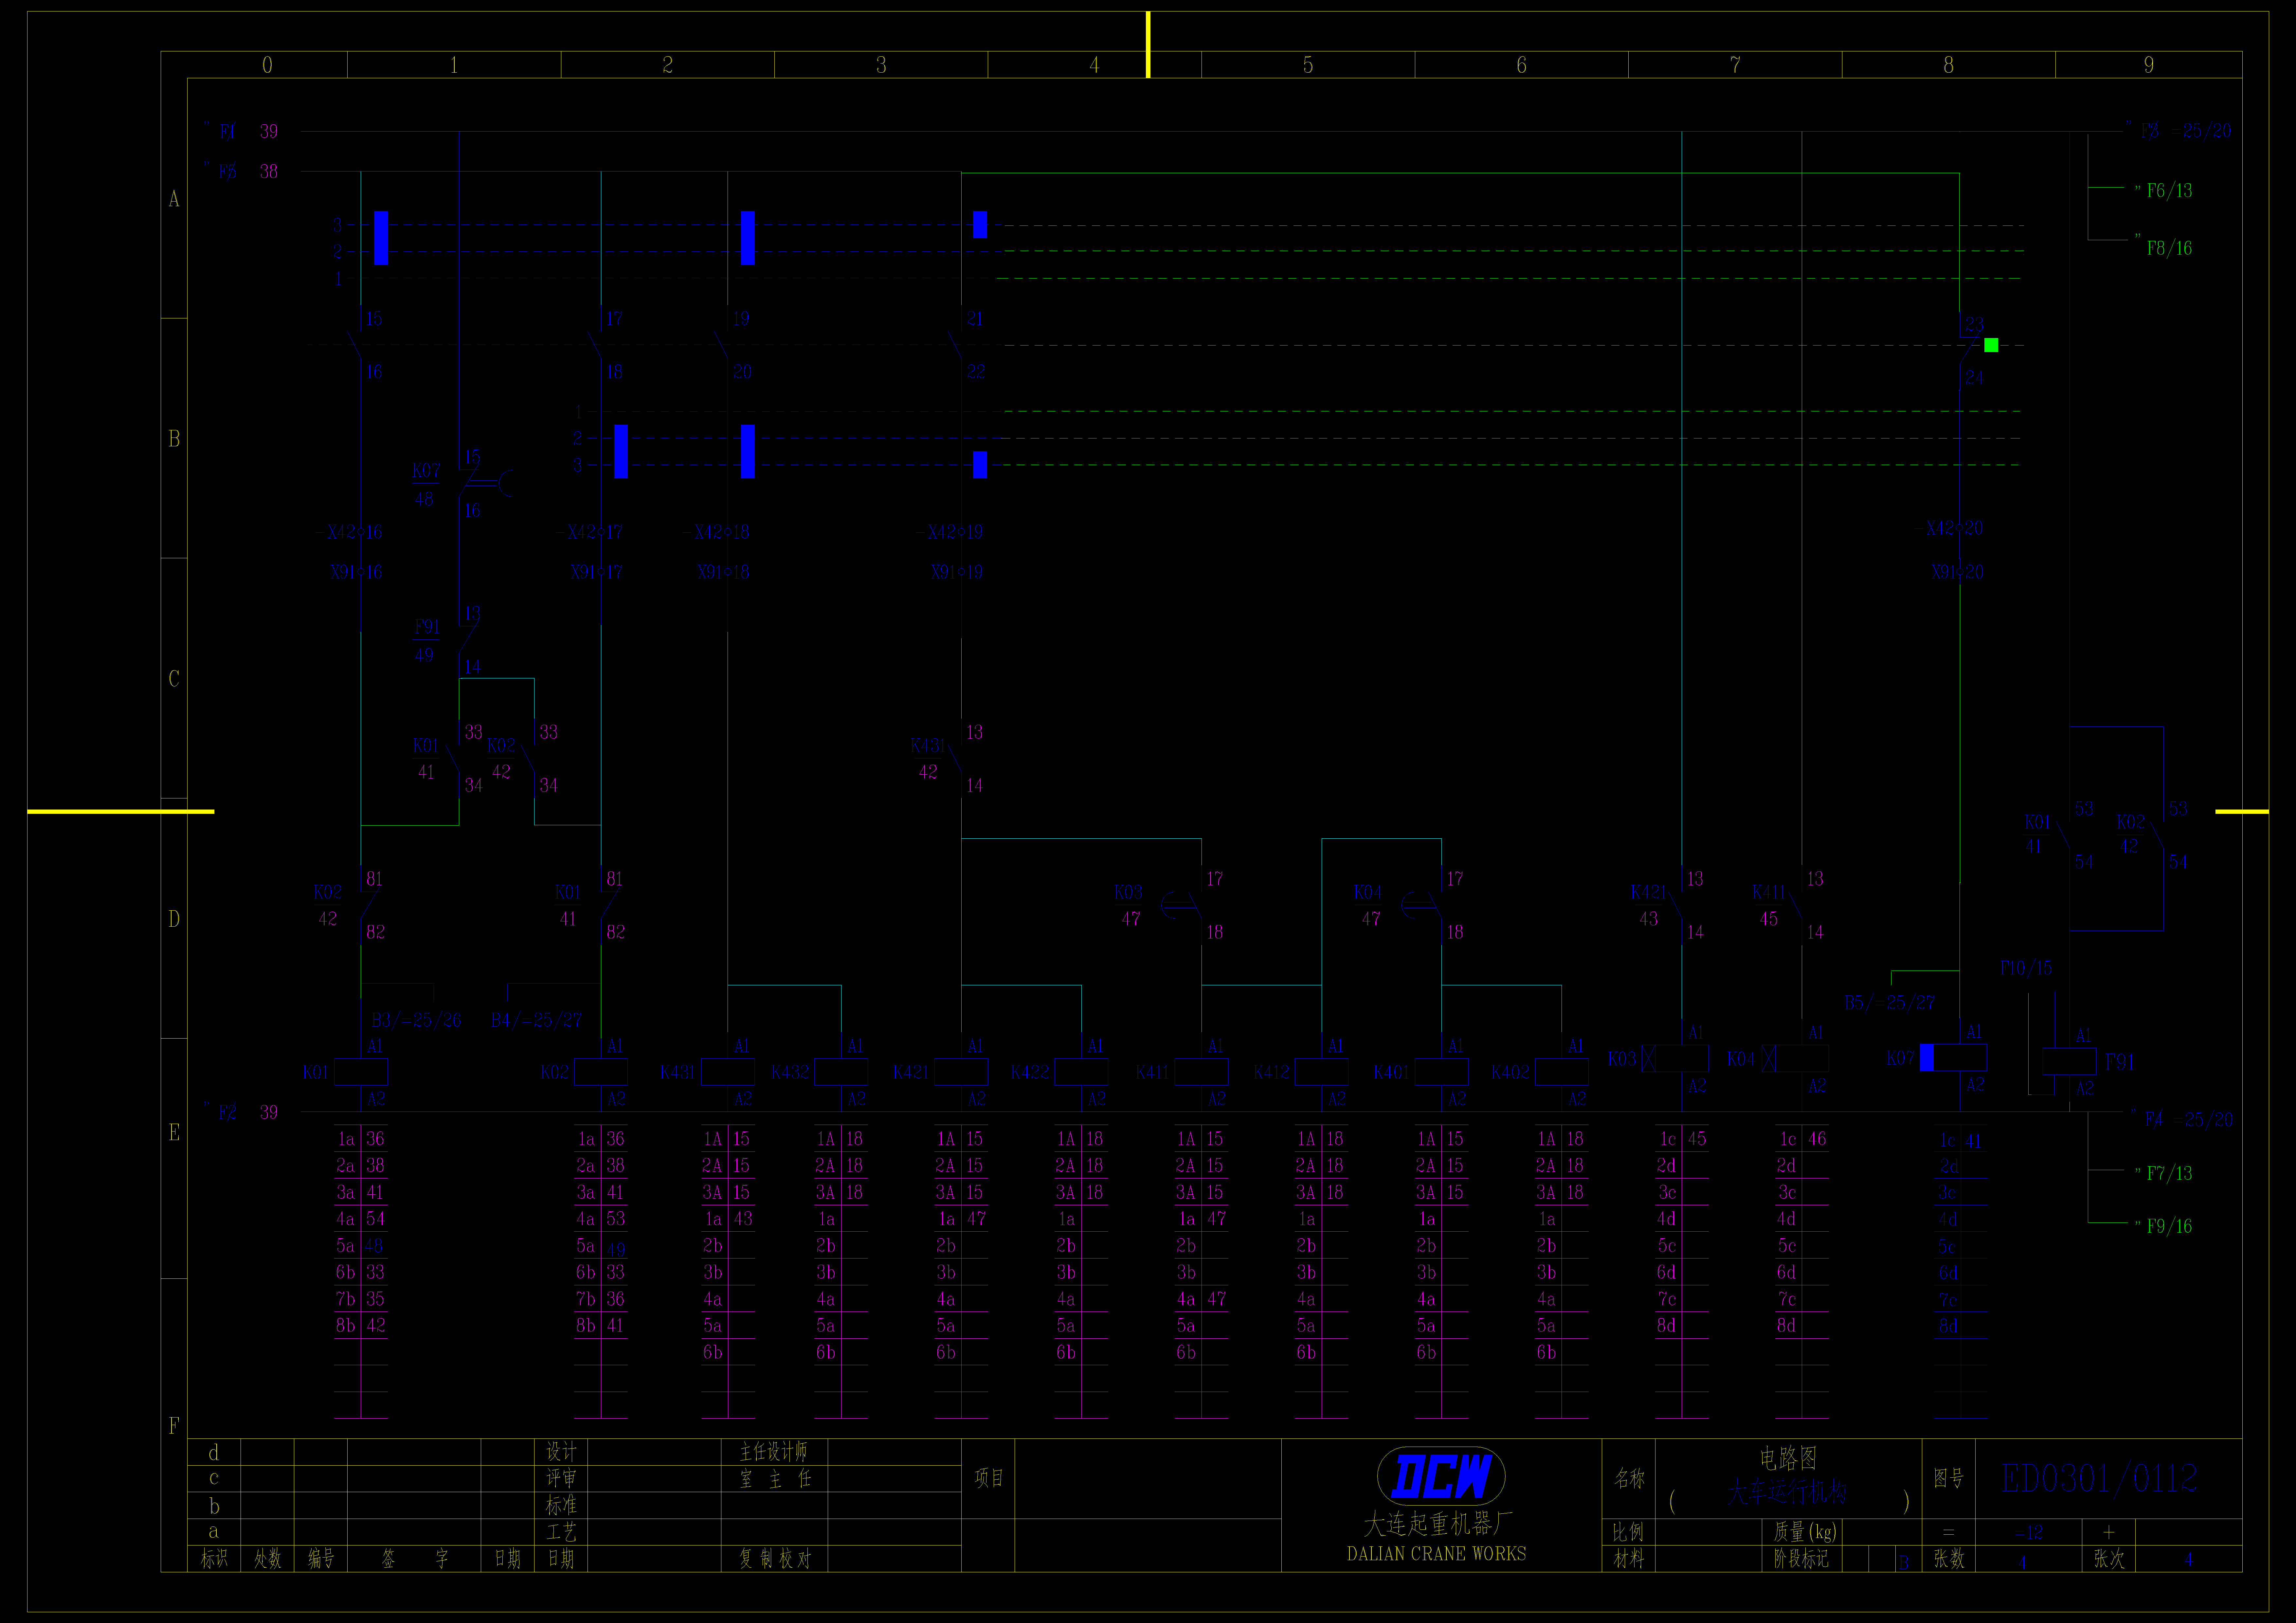This screenshot has width=2296, height=1623.
Task: Select the -X42:19 terminal label
Action: (949, 532)
